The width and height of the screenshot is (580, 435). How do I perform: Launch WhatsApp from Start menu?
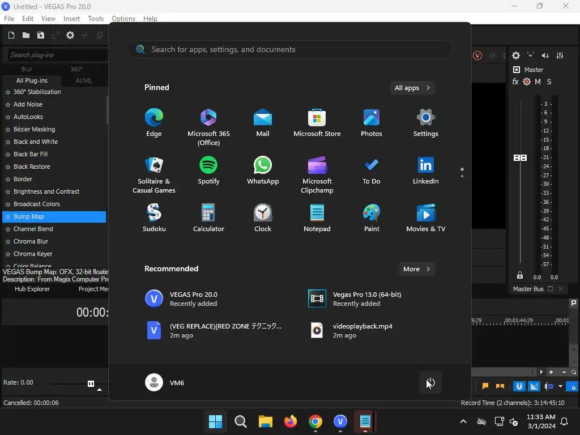(x=263, y=170)
